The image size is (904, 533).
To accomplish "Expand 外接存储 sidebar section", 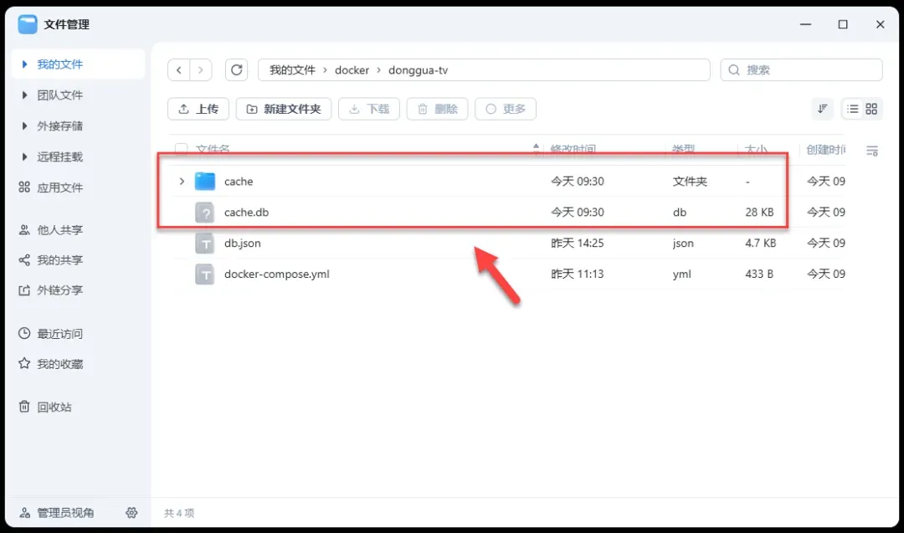I will pos(25,126).
